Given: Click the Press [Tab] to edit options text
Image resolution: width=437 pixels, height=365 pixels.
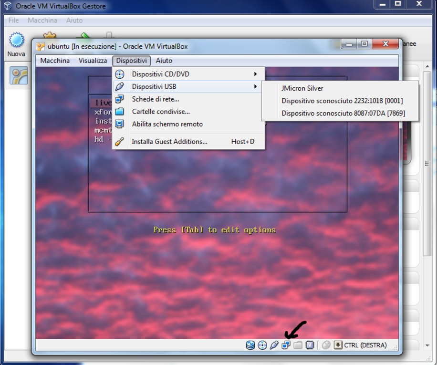Looking at the screenshot, I should pos(214,230).
